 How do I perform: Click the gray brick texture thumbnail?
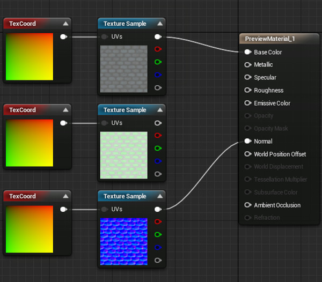124,69
